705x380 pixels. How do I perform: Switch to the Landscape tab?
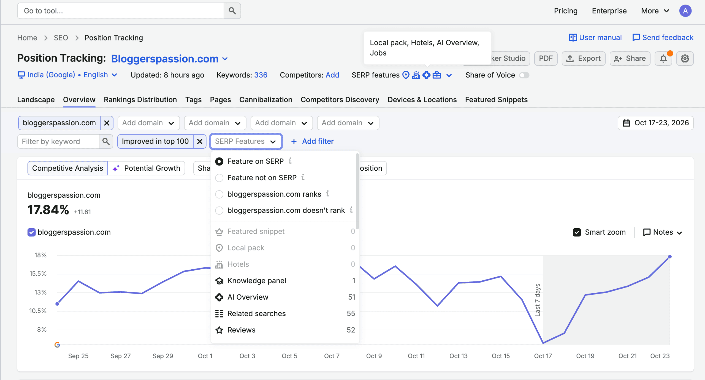(36, 100)
